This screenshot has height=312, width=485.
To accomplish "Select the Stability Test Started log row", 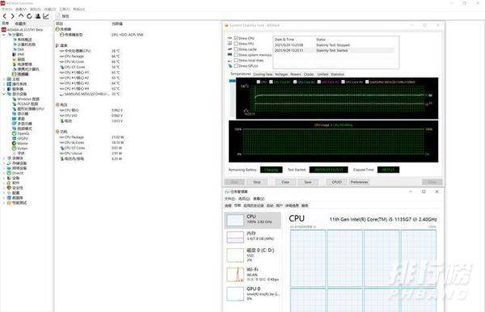I will (x=334, y=50).
